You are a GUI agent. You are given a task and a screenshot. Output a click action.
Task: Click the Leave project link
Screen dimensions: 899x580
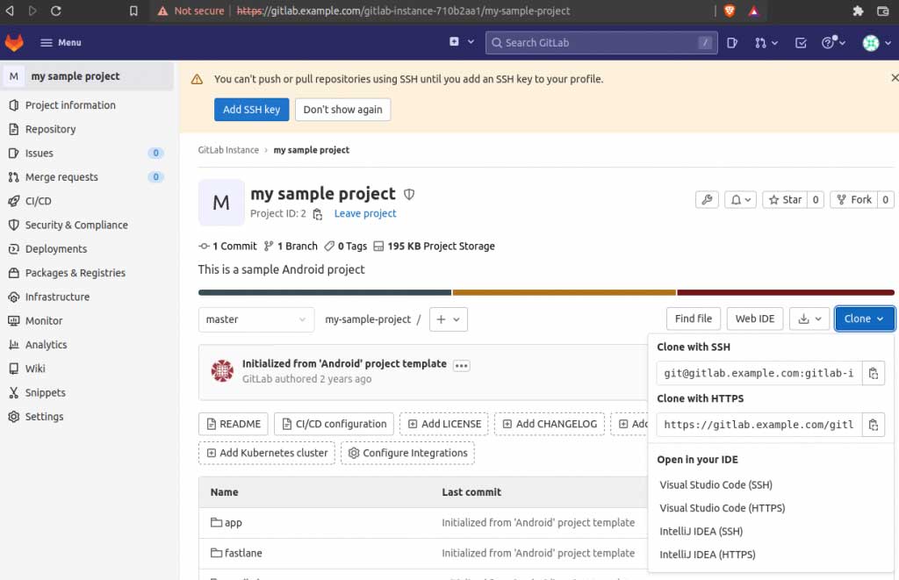pos(364,213)
